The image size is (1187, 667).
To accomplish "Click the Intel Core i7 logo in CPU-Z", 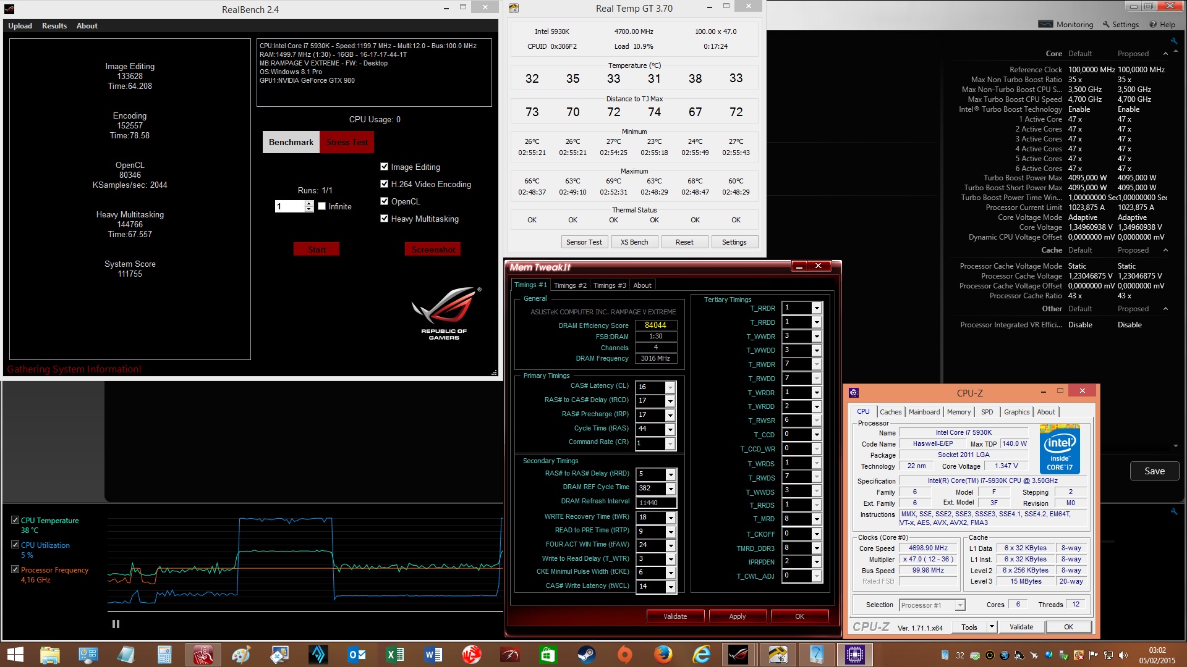I will tap(1060, 449).
